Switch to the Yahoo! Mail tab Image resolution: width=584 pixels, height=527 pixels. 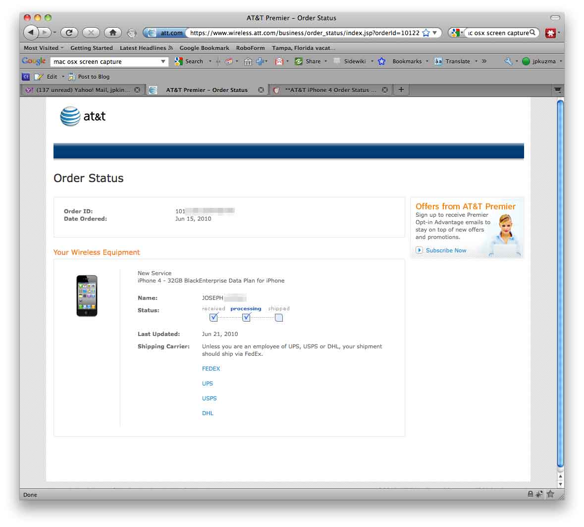pos(83,90)
